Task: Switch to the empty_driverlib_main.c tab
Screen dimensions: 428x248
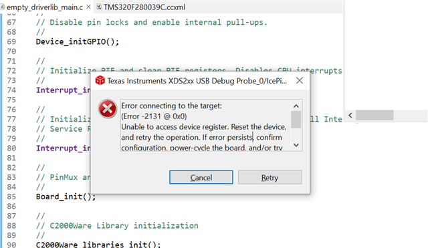Action: [x=45, y=7]
